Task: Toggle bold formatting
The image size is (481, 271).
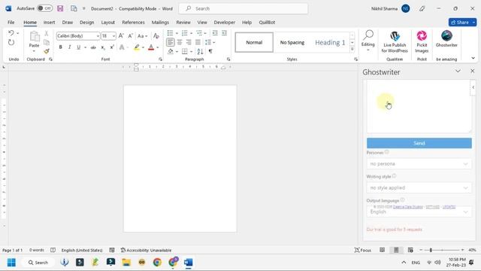Action: (60, 47)
